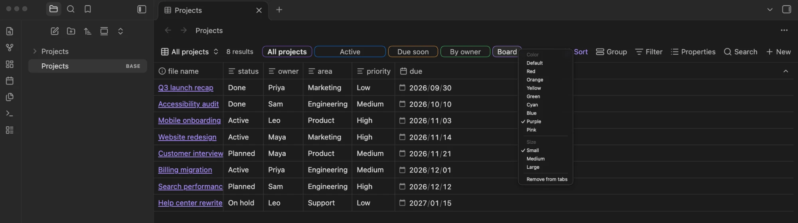Select Projects base file in sidebar
The width and height of the screenshot is (798, 223).
click(88, 66)
